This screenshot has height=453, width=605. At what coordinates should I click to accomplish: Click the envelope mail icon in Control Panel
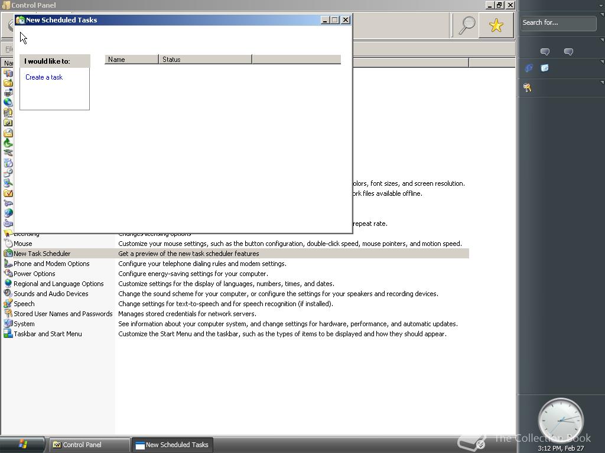click(8, 133)
